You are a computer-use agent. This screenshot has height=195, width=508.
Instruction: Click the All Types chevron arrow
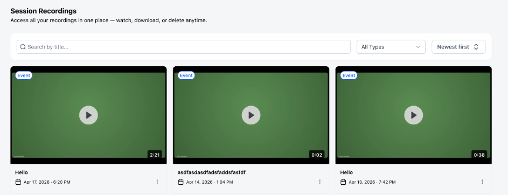click(x=418, y=47)
